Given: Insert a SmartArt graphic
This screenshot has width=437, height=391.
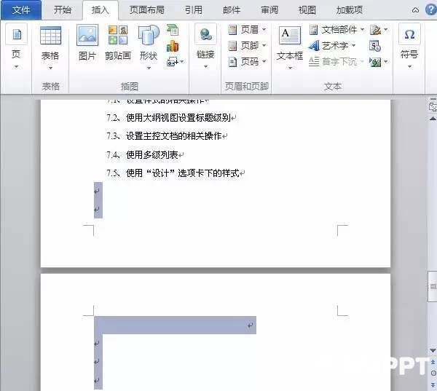Looking at the screenshot, I should tap(173, 30).
